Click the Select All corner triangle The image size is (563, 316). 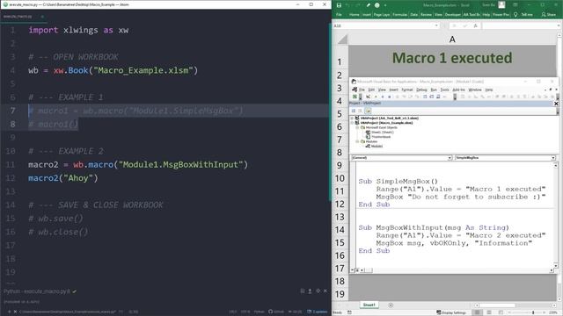tap(343, 39)
